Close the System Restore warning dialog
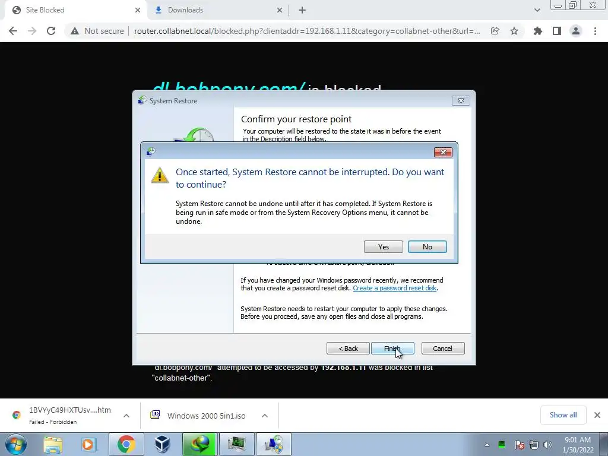Screen dimensions: 608x456 coord(443,153)
